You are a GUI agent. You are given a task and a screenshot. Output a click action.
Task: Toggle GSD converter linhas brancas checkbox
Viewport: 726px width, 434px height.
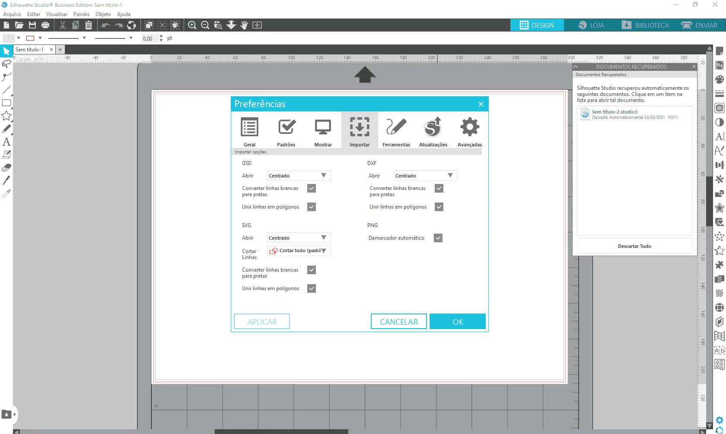click(x=312, y=188)
